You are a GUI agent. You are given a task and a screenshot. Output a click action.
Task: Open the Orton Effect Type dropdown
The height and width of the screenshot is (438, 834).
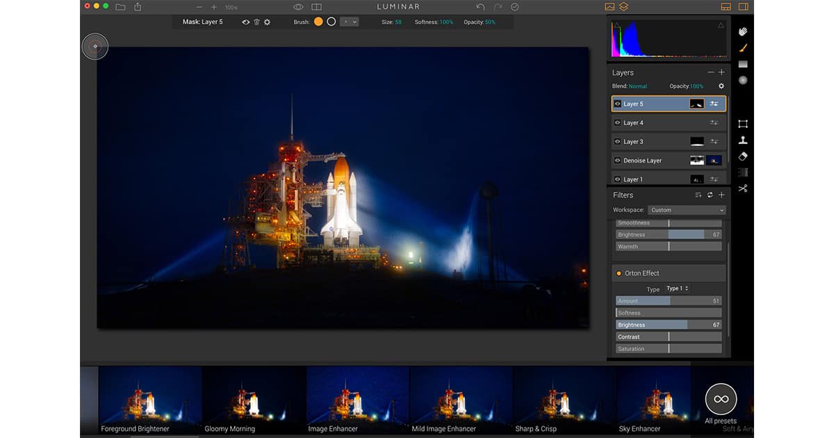(x=677, y=289)
